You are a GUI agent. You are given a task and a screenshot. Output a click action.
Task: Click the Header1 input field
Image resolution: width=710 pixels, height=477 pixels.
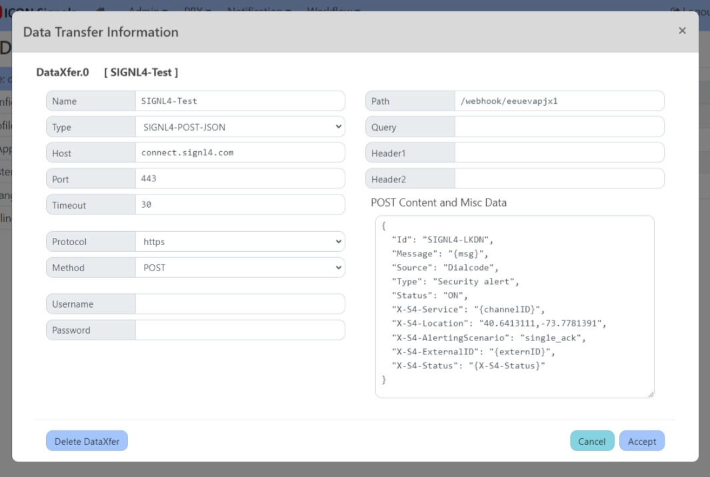[559, 153]
